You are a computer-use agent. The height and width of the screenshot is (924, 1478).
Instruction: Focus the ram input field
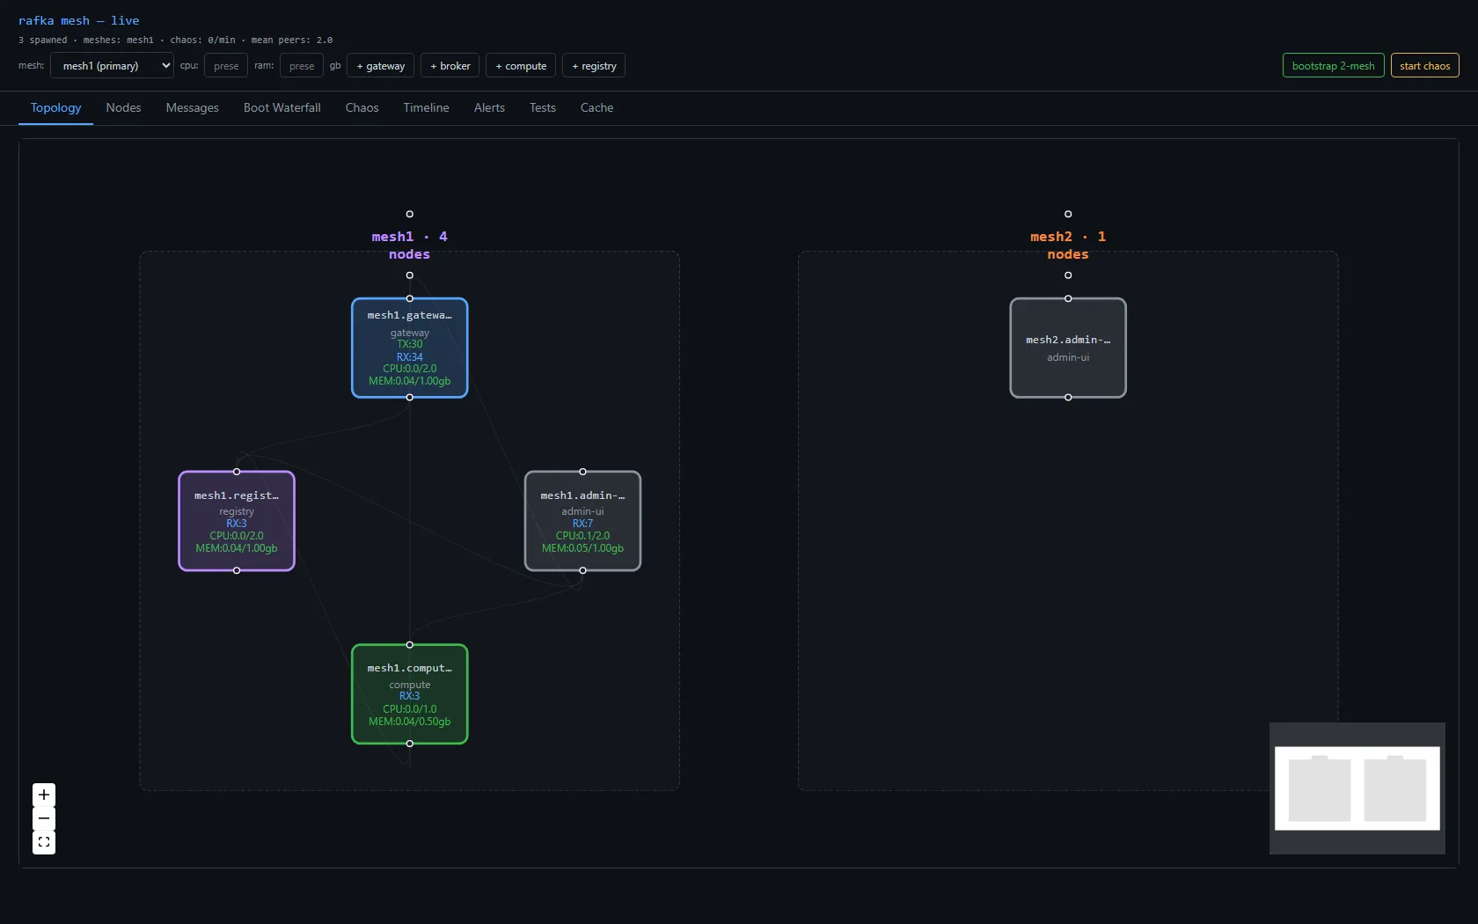pyautogui.click(x=302, y=66)
